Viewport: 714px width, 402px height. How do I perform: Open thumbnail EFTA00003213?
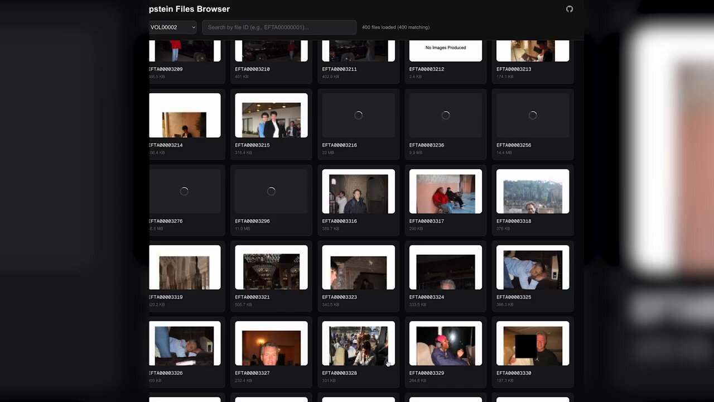[x=533, y=51]
